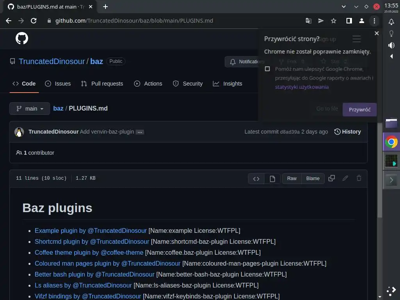Click the dock right-chevron expander
The height and width of the screenshot is (300, 400).
pos(391,180)
